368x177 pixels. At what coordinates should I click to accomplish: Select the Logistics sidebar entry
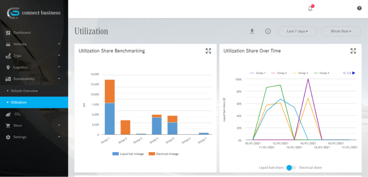[x=34, y=67]
